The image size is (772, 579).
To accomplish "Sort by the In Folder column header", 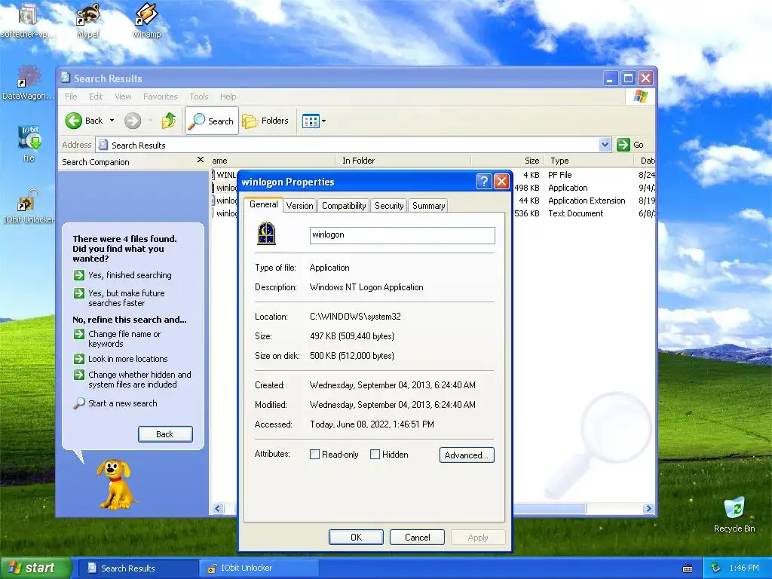I will pyautogui.click(x=403, y=161).
